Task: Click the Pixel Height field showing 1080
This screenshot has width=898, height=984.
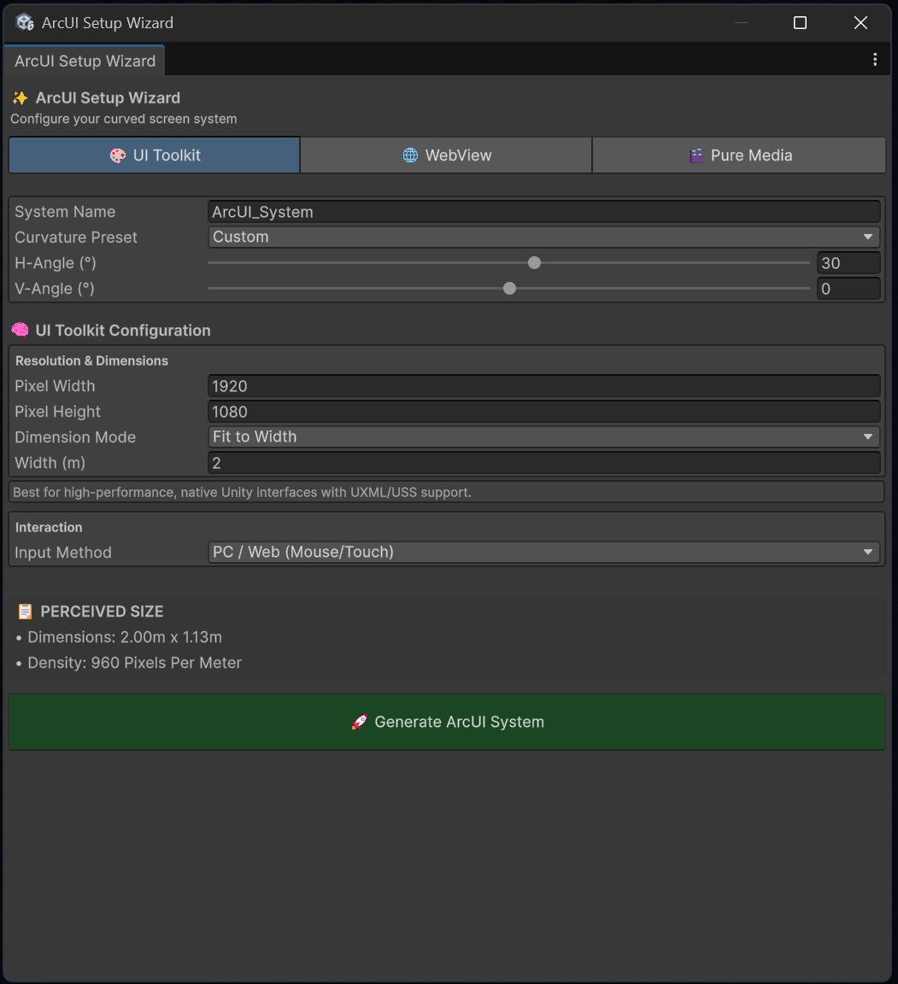Action: (x=543, y=412)
